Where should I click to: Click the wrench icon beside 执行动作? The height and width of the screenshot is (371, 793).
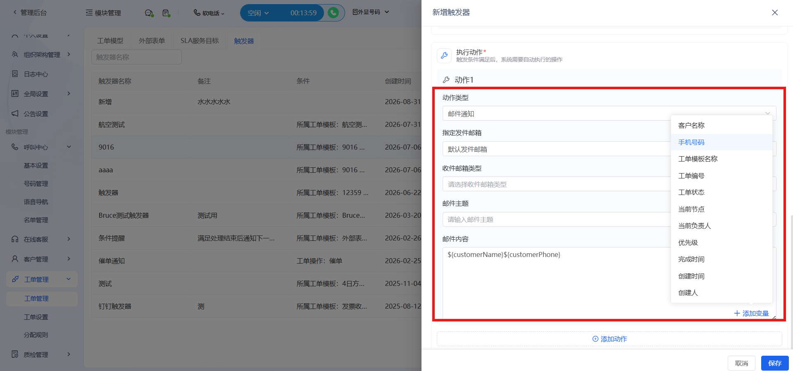[444, 55]
